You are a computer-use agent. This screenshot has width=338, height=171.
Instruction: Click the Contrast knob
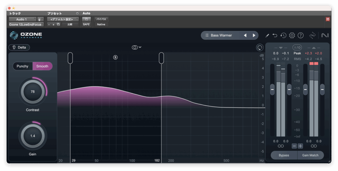32,92
